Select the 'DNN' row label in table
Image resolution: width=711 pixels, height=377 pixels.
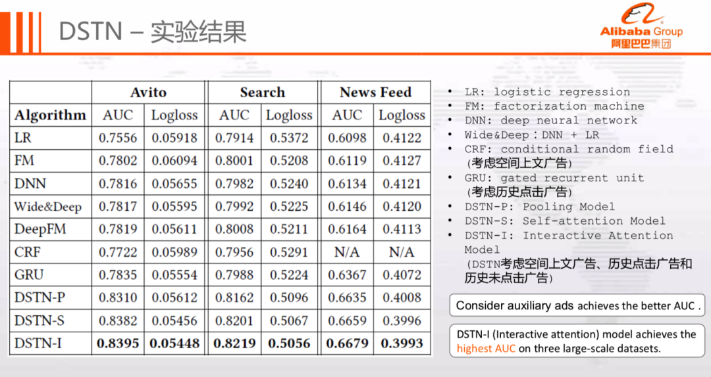pos(30,183)
